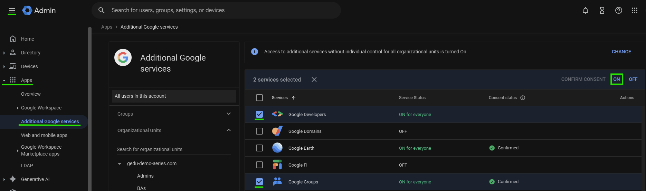646x191 pixels.
Task: Click the search magnifier icon
Action: [x=101, y=10]
